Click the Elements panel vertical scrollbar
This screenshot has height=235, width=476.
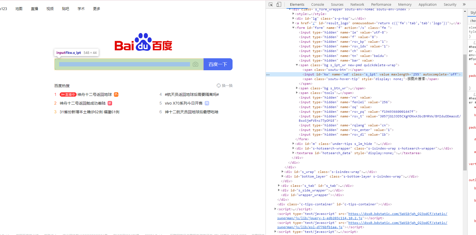(465, 112)
